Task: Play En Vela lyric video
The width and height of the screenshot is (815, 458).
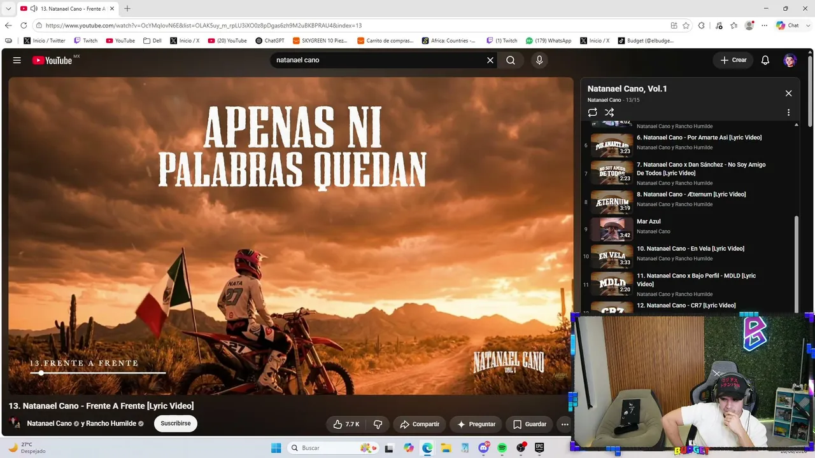Action: tap(690, 249)
